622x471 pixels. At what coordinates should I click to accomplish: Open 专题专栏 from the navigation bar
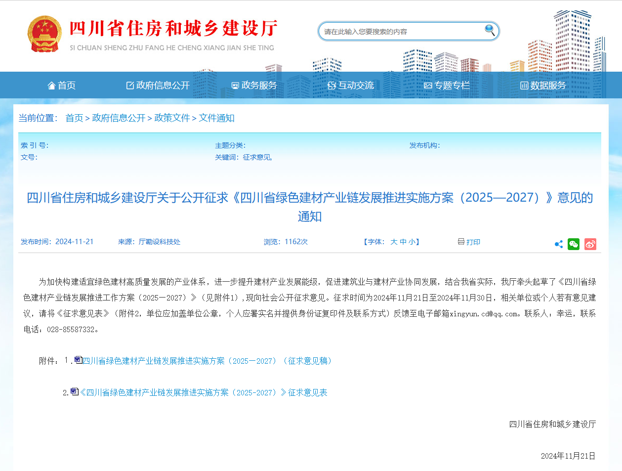coord(447,86)
